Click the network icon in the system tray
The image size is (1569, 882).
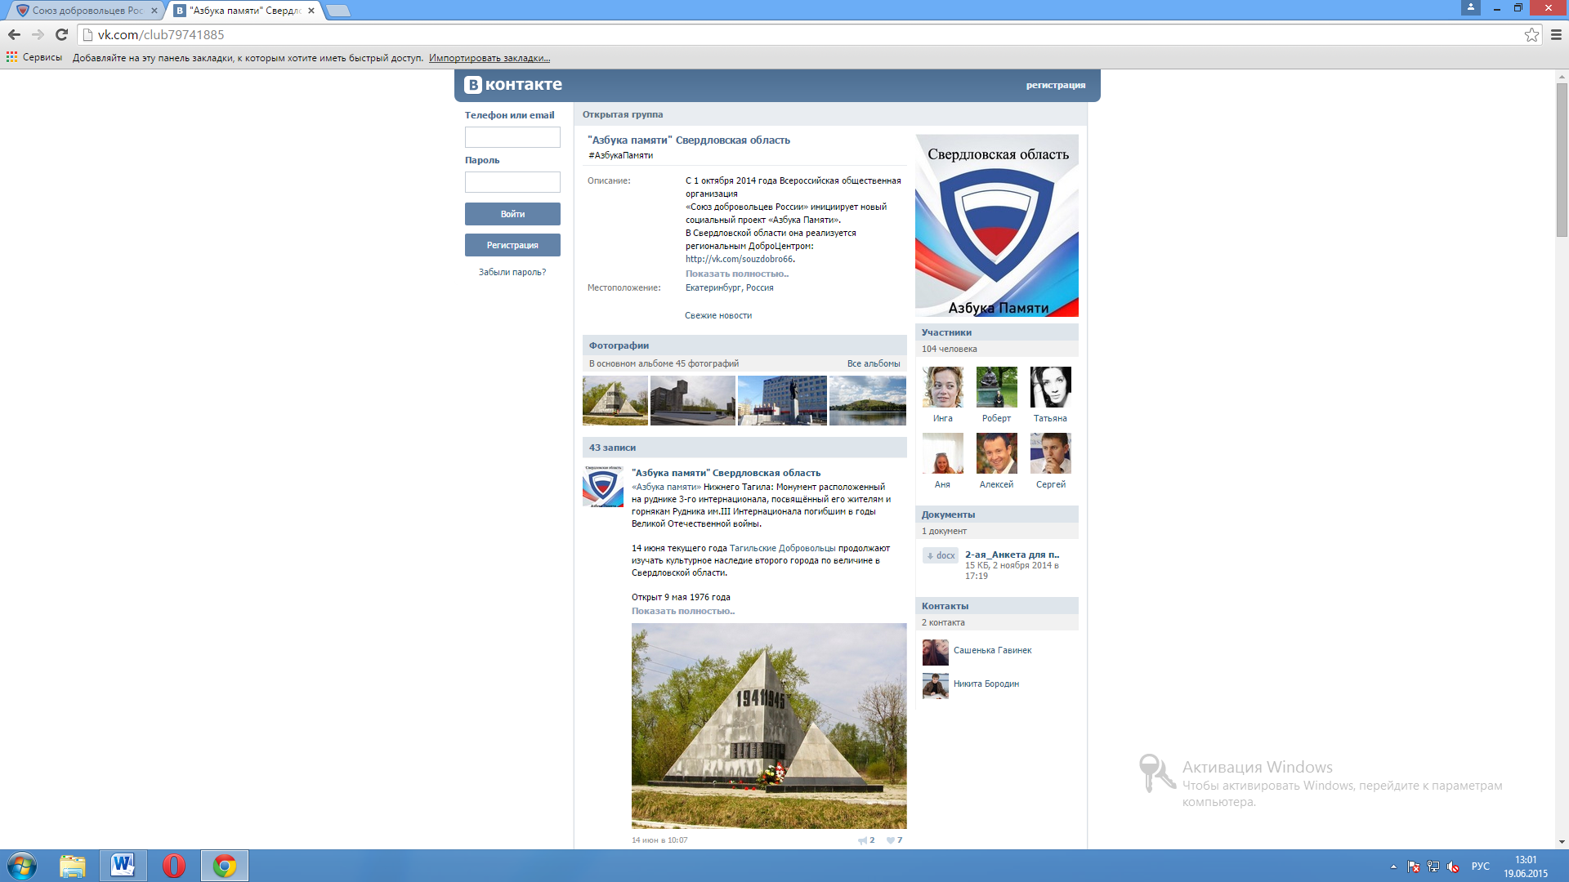pyautogui.click(x=1433, y=866)
